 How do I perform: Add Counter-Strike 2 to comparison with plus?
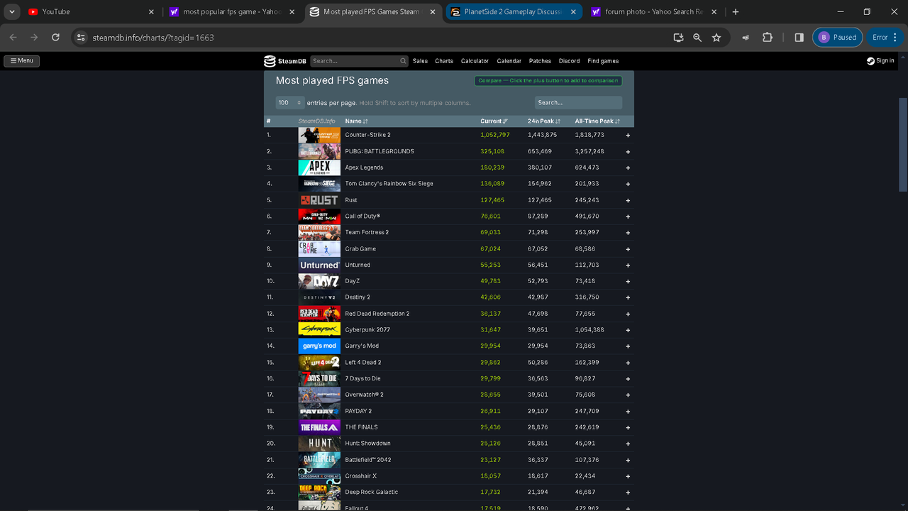628,135
